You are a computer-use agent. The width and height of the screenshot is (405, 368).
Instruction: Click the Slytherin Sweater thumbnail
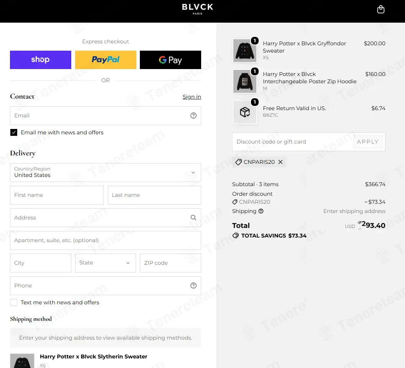pyautogui.click(x=22, y=361)
